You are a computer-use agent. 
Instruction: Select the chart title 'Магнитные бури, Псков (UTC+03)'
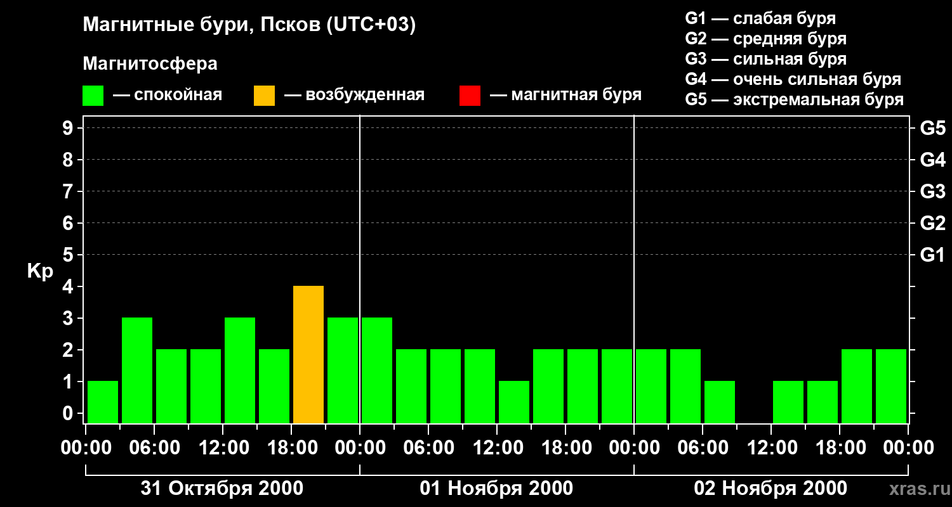[249, 25]
